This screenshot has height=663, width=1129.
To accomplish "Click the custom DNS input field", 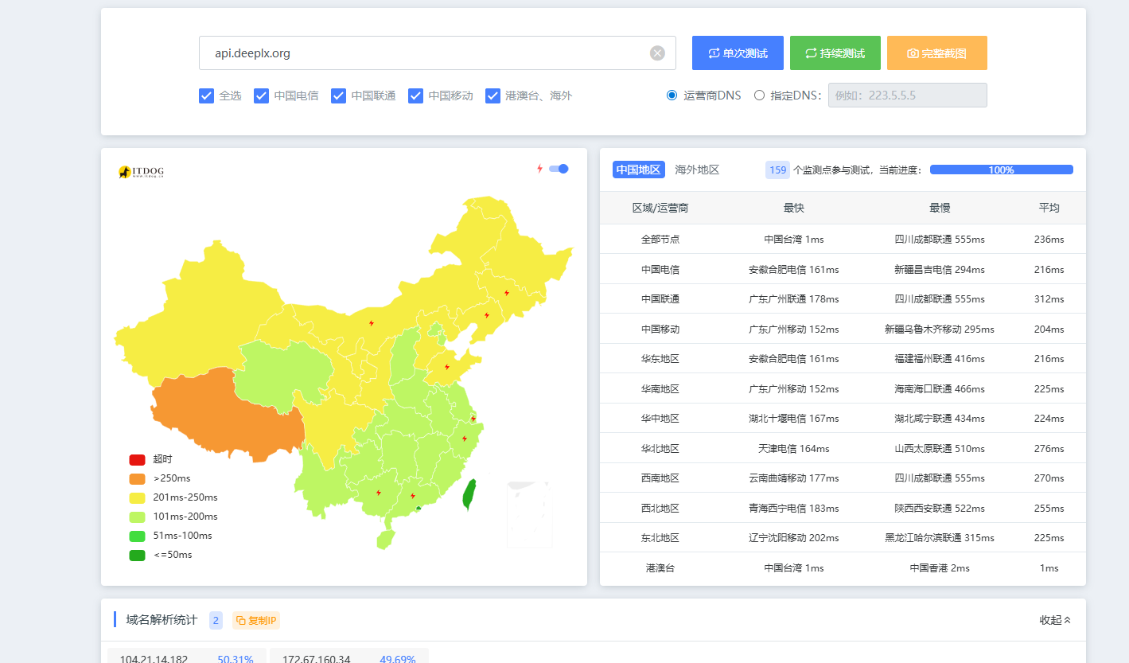I will [908, 96].
